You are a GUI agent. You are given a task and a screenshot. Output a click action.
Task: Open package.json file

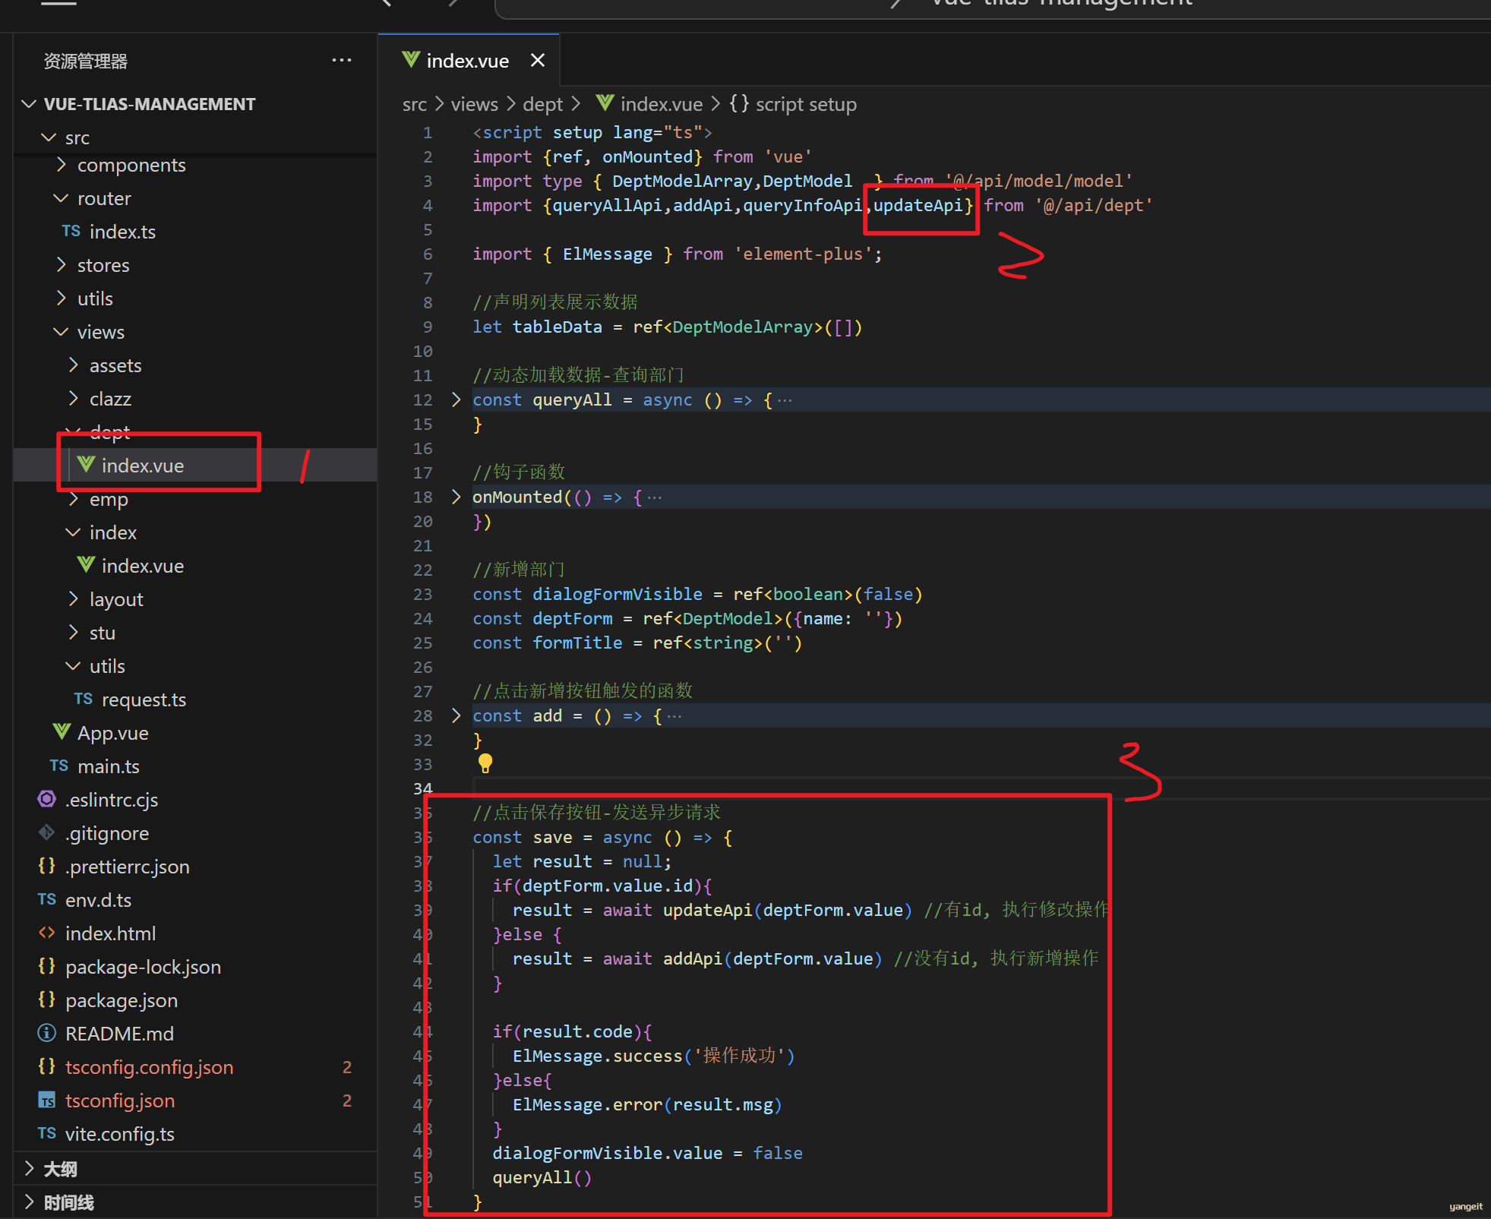pyautogui.click(x=122, y=1000)
